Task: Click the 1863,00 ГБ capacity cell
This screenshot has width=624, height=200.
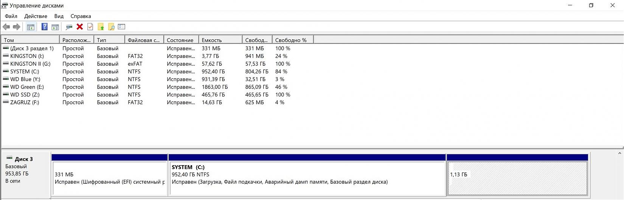Action: click(215, 87)
